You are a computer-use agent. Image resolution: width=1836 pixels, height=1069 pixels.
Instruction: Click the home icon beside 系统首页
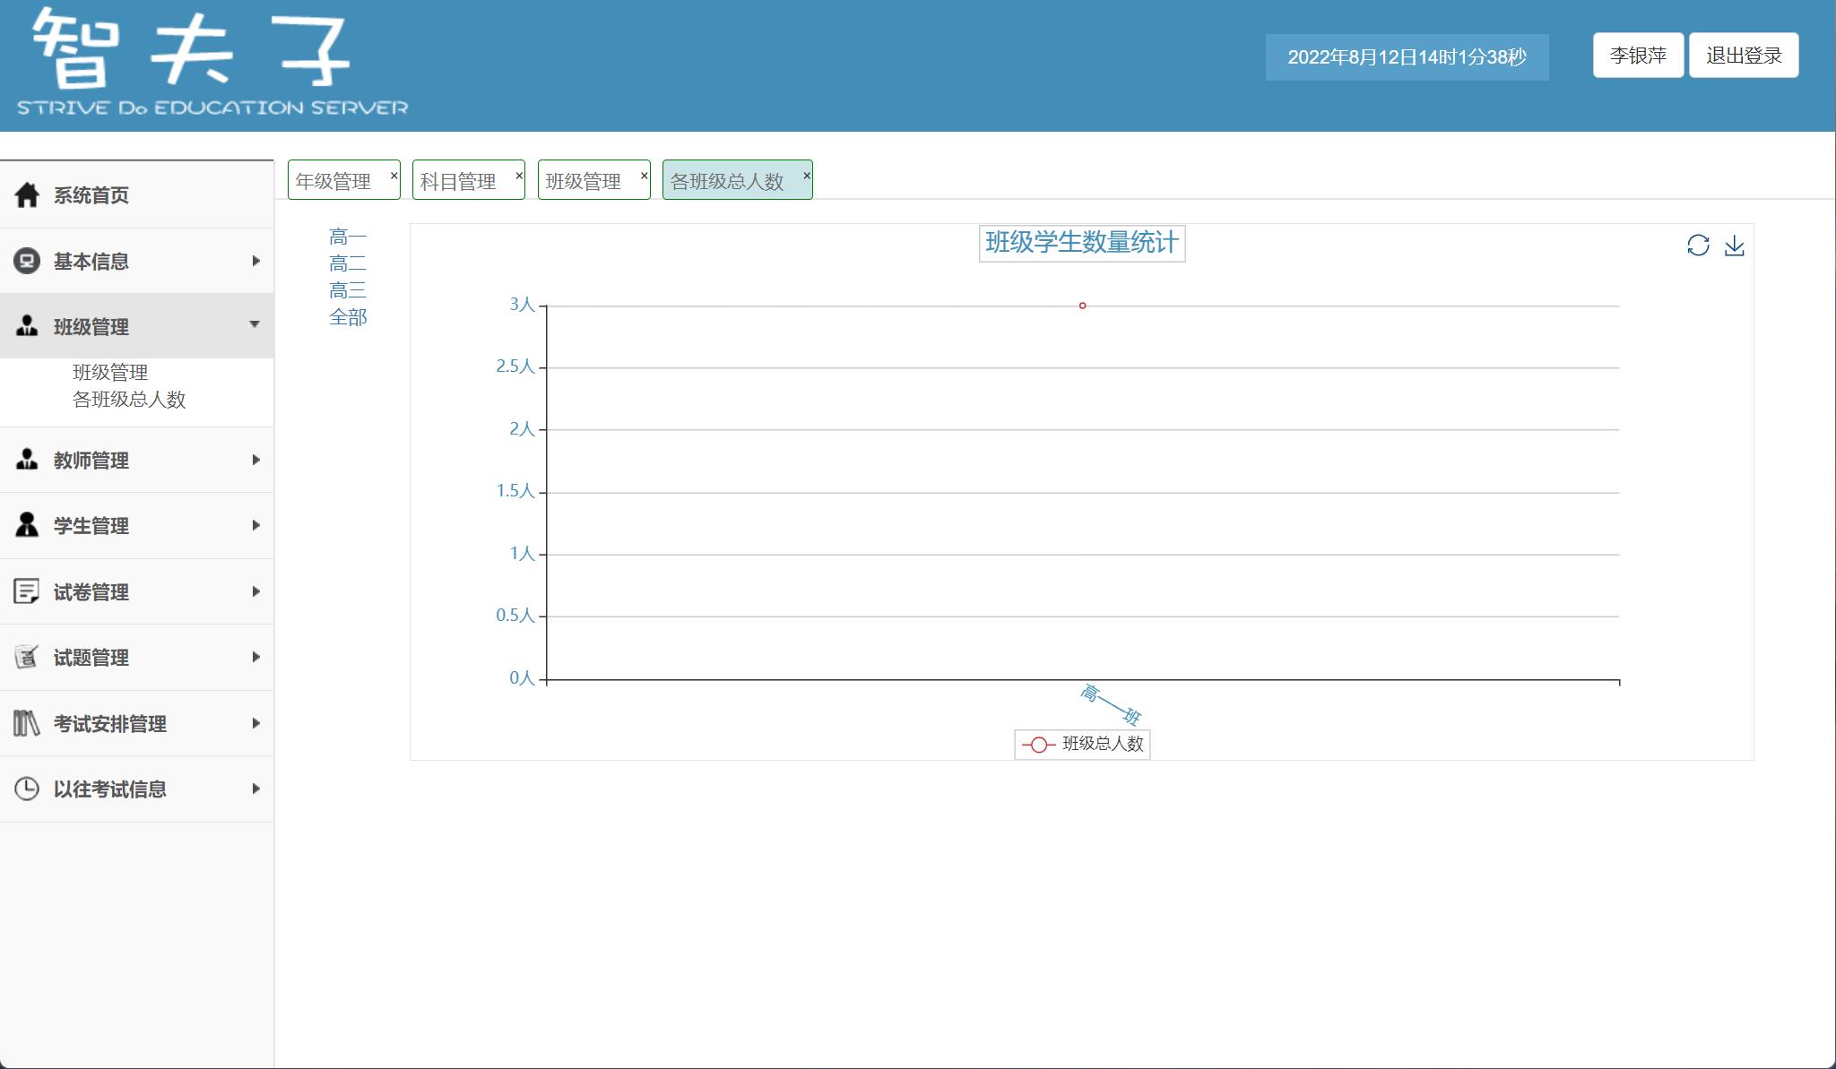(x=27, y=194)
